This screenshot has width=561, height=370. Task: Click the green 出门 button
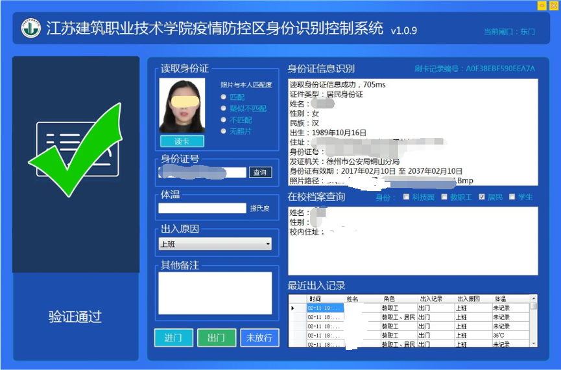coord(216,338)
